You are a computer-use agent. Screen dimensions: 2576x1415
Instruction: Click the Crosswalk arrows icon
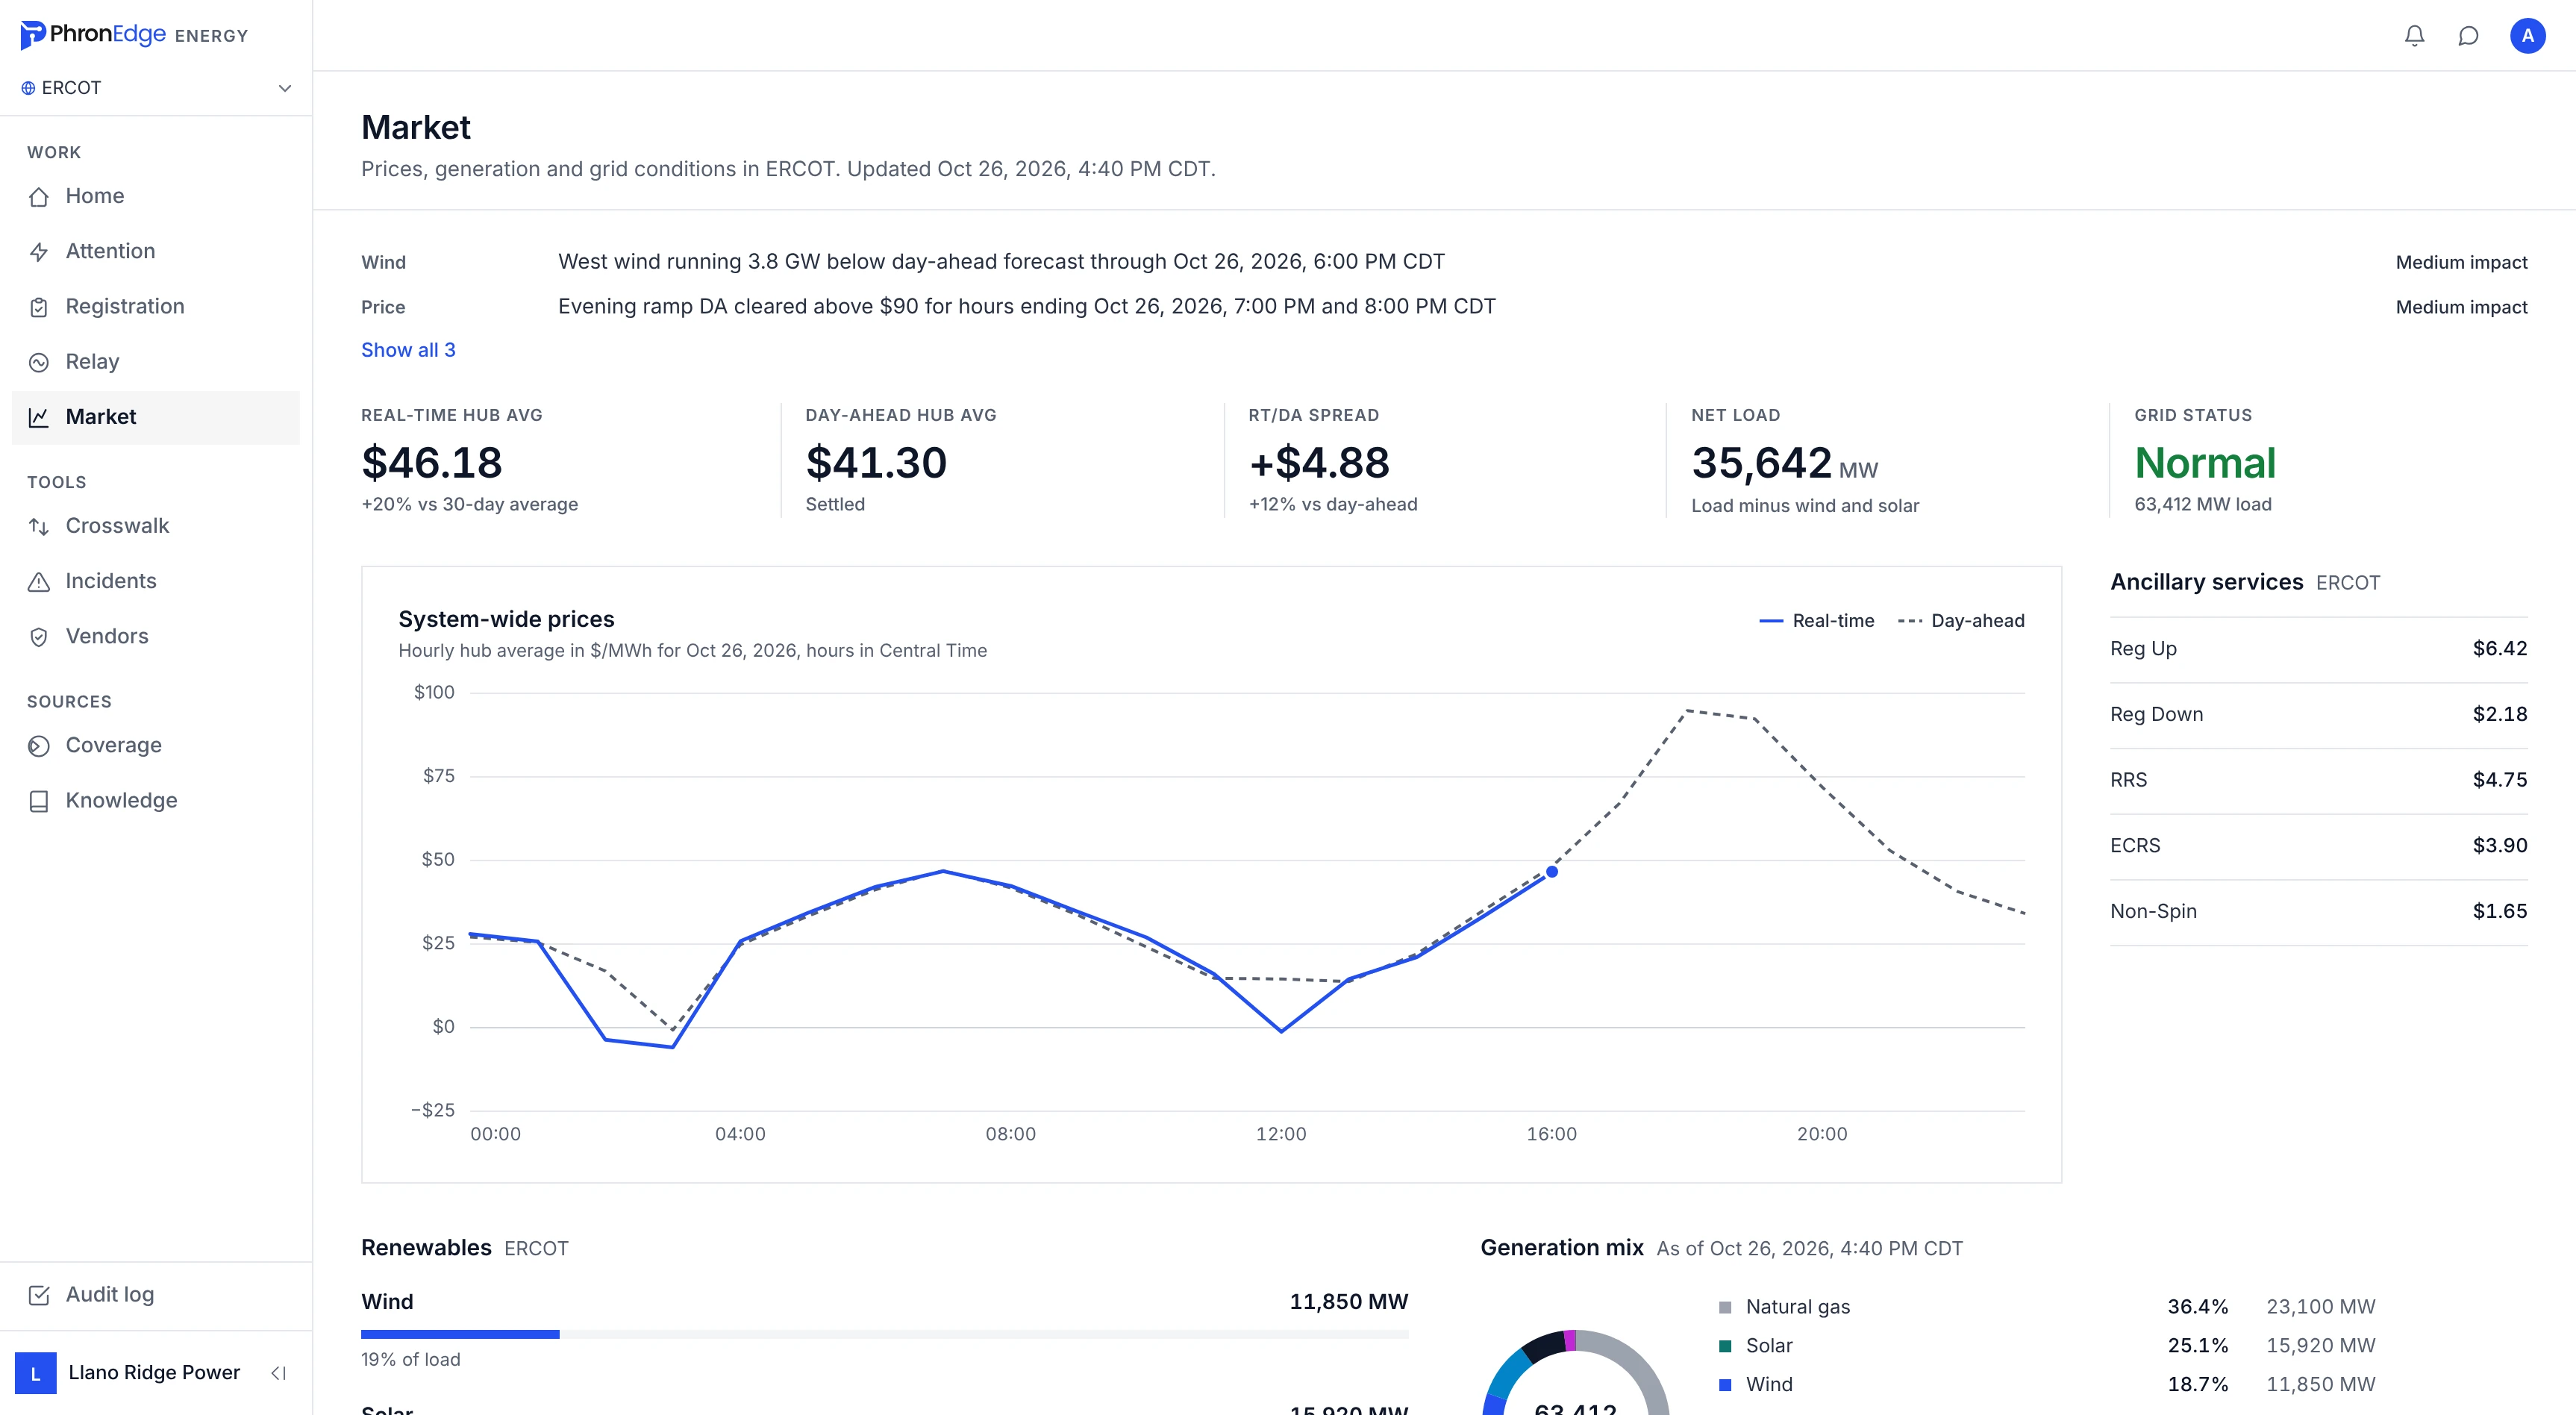point(39,526)
